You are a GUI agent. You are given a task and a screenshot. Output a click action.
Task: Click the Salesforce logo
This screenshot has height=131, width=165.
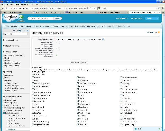point(13,18)
